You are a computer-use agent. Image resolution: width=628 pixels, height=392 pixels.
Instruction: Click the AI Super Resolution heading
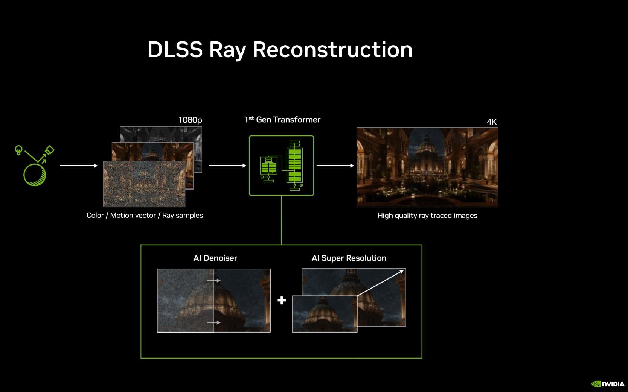coord(349,258)
